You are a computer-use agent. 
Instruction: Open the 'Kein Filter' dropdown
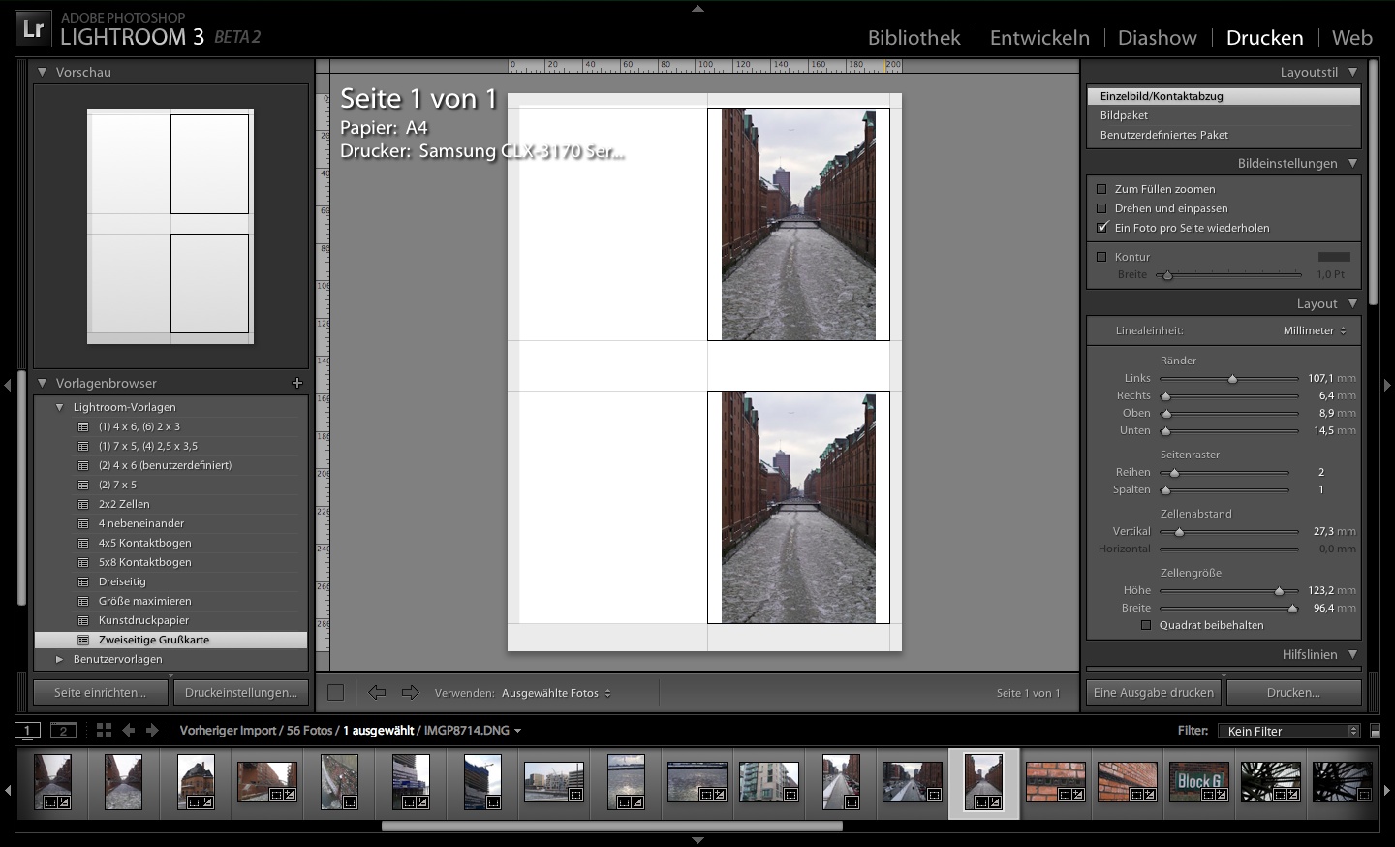[1288, 730]
